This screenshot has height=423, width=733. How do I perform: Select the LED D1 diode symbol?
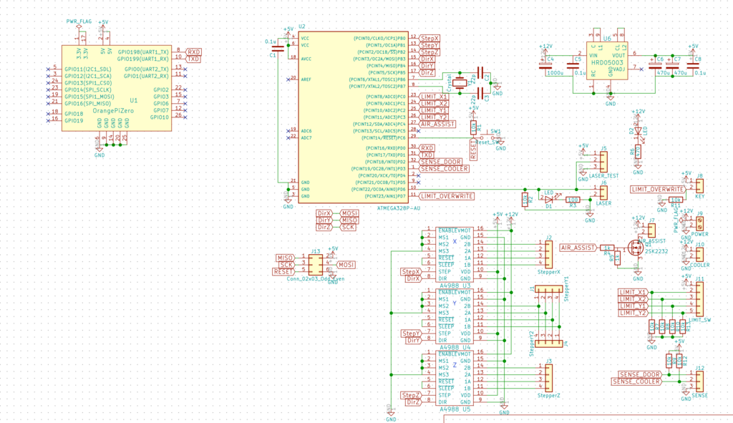(x=549, y=200)
